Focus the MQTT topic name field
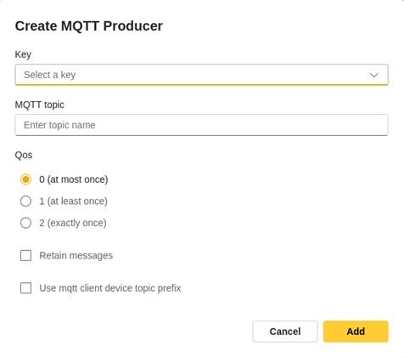The image size is (404, 358). point(201,125)
